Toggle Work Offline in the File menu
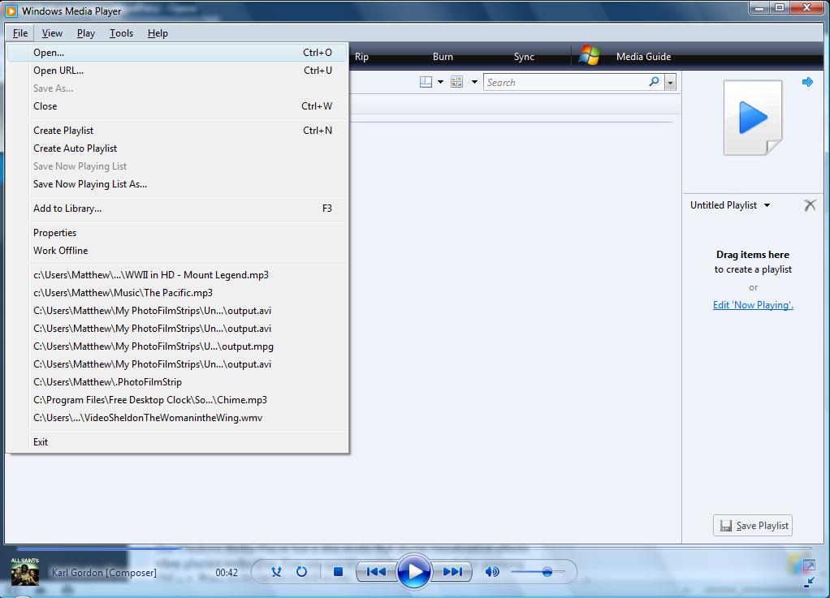This screenshot has width=830, height=598. tap(177, 251)
